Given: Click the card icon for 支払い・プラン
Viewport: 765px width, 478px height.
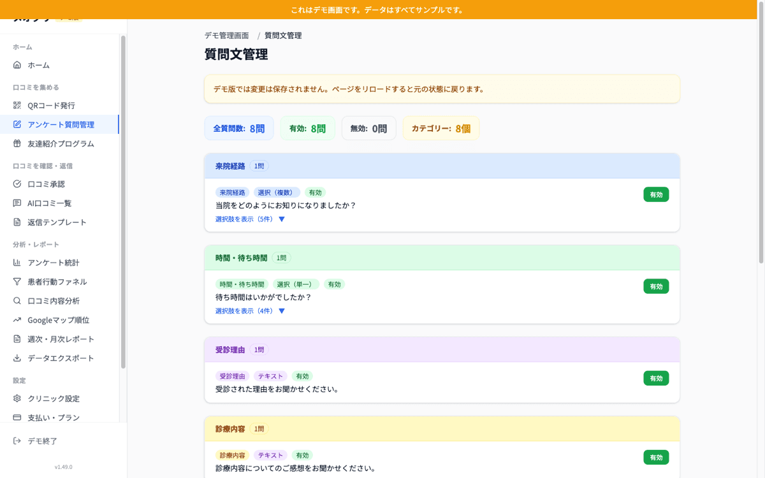Looking at the screenshot, I should tap(17, 417).
